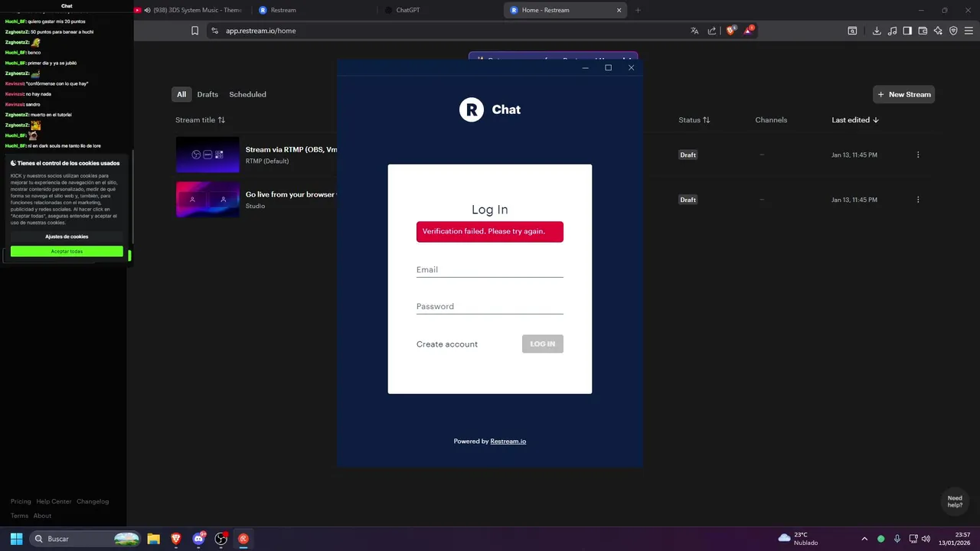Open browser downloads icon
Viewport: 980px width, 551px height.
[877, 31]
